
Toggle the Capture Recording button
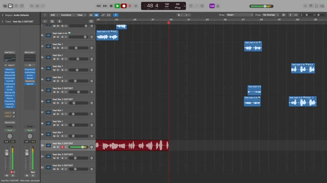tap(130, 6)
